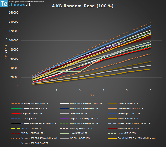Select legend entry Silicon Power XPOWER XS70 1 TB
This screenshot has height=147, width=166.
point(129,124)
